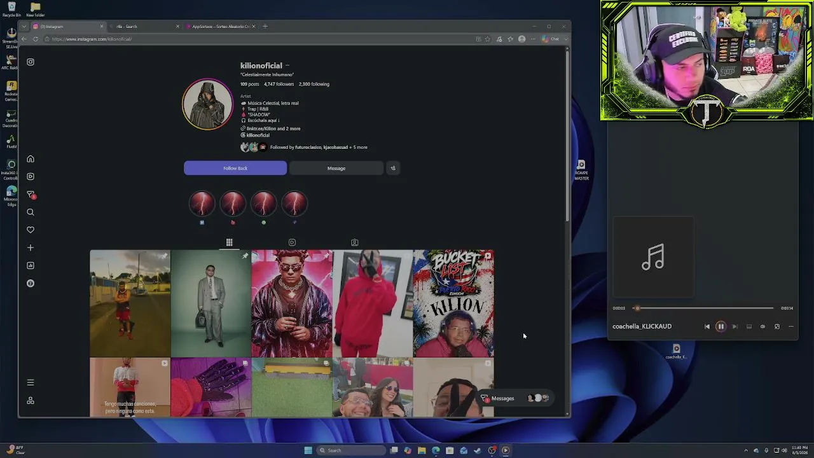Open the Windows Start menu

coord(308,450)
